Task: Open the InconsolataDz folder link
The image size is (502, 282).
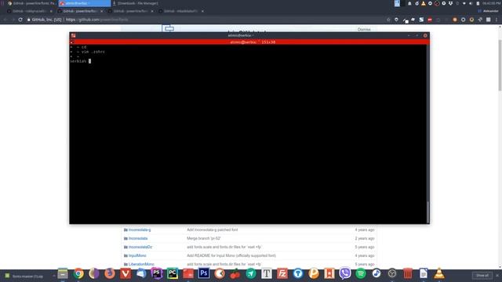Action: (140, 248)
